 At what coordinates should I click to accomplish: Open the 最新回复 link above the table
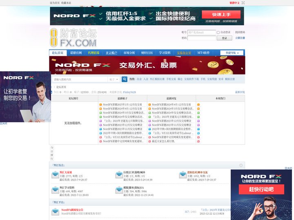[240, 92]
